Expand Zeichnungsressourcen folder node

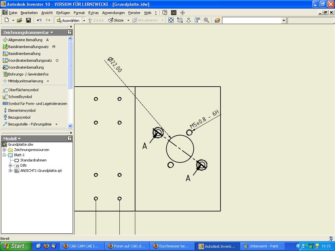tap(4, 150)
